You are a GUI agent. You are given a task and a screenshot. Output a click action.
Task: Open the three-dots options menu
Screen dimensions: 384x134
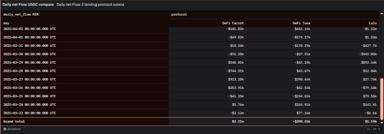click(368, 129)
